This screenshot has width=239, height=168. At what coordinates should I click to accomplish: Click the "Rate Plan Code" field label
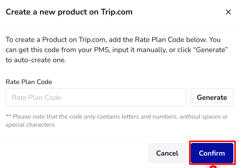click(x=29, y=82)
